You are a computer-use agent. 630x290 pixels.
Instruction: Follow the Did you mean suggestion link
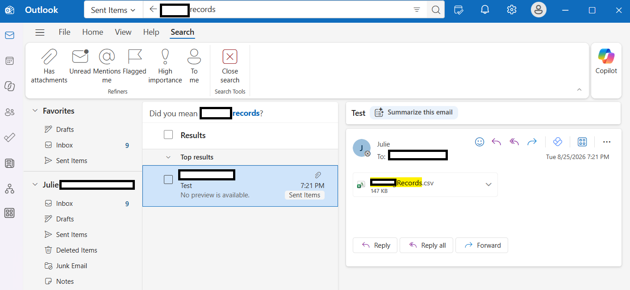click(230, 113)
